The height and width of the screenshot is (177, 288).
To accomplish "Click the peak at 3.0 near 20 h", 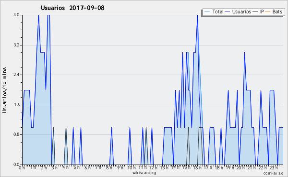I will 244,53.
